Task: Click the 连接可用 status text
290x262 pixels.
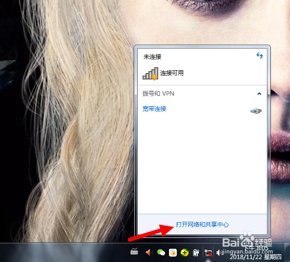Action: pyautogui.click(x=171, y=73)
